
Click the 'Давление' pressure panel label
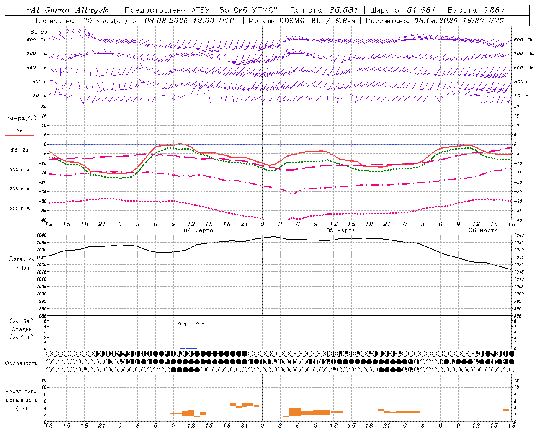coord(22,259)
